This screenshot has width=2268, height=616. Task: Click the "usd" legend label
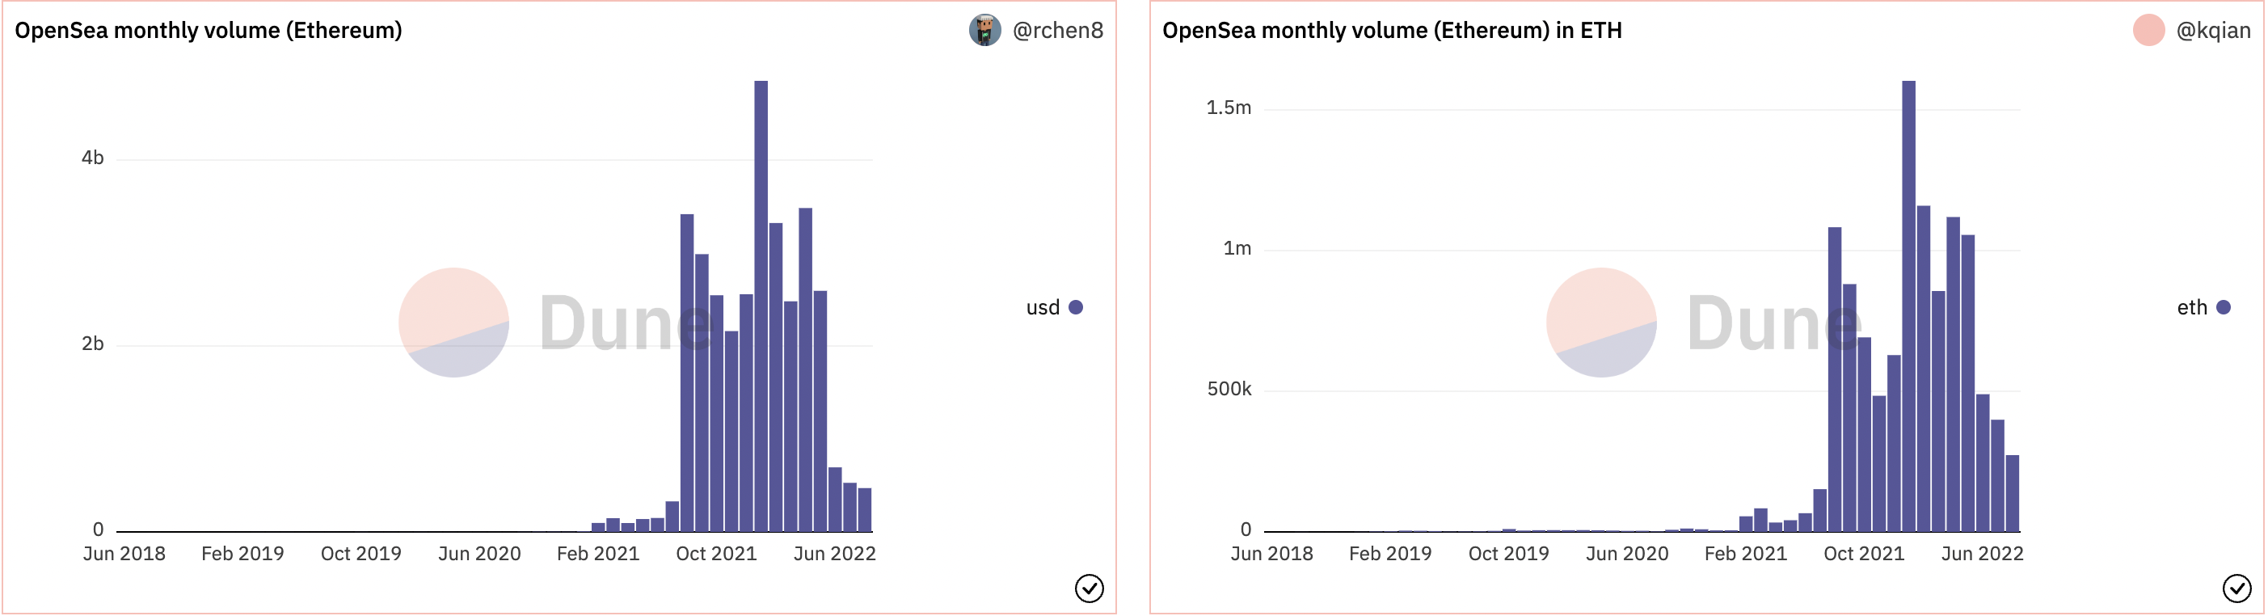coord(1043,307)
